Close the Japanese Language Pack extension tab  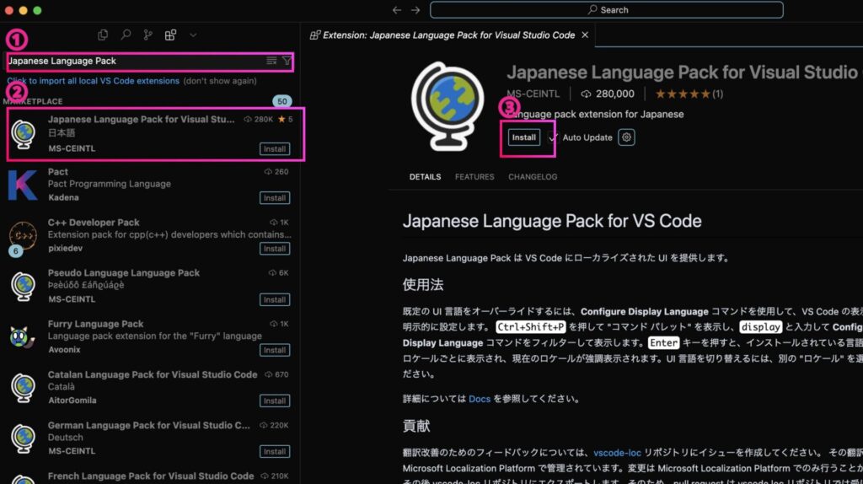click(585, 35)
